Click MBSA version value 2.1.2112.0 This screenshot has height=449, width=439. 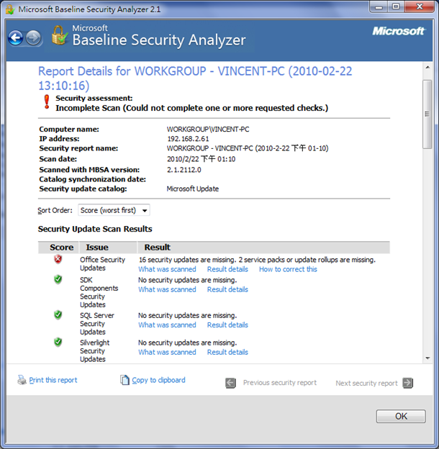(184, 170)
